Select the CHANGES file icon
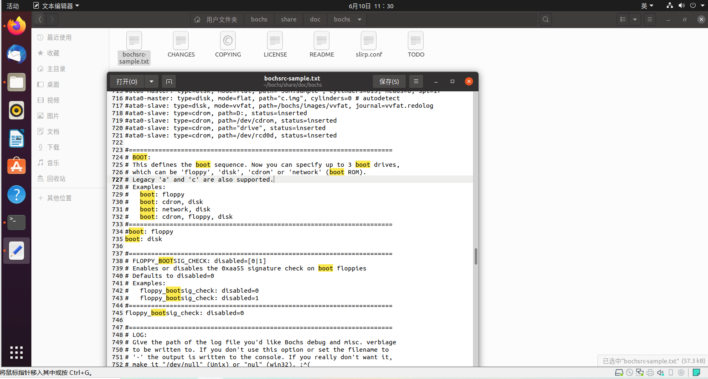The width and height of the screenshot is (708, 379). coord(181,45)
